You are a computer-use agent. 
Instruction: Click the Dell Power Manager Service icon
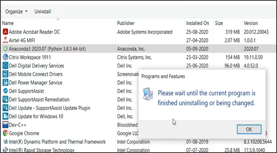[6, 83]
